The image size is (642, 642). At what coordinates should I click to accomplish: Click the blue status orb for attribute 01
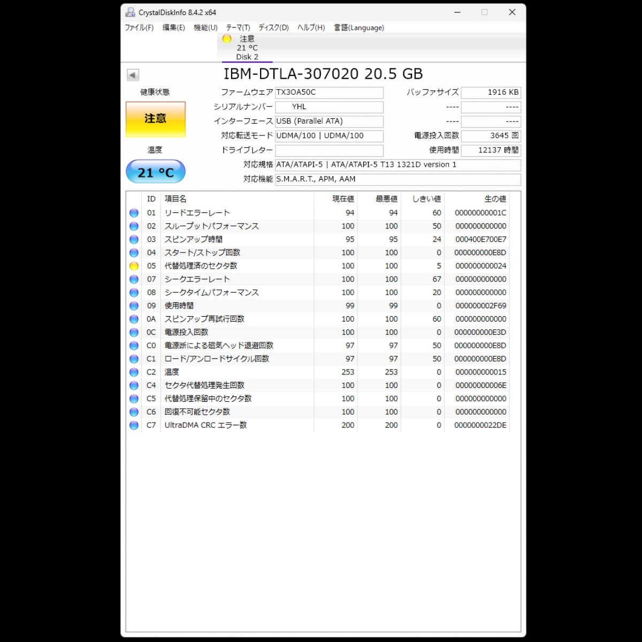(x=134, y=213)
